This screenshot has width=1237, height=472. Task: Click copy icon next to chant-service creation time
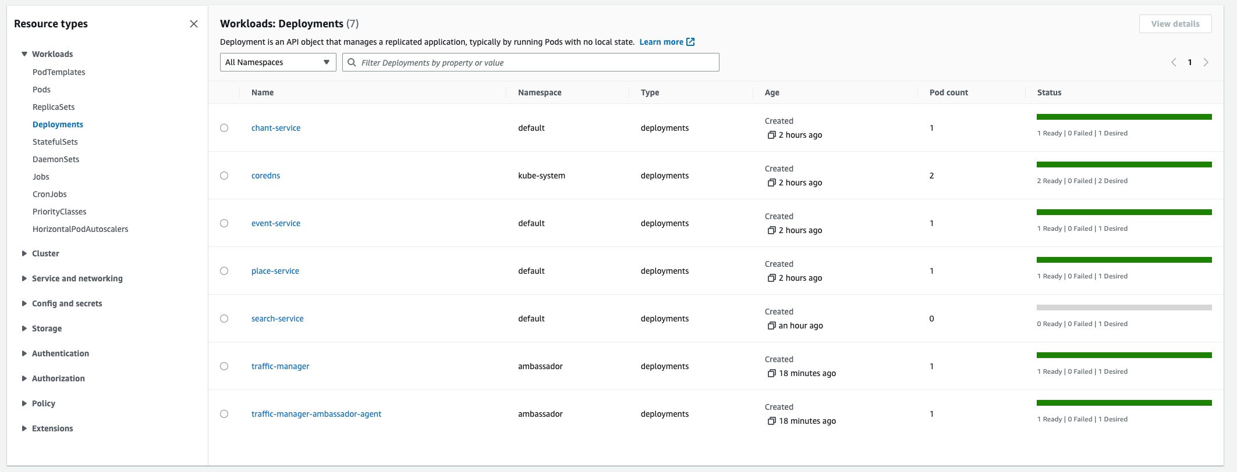pos(771,135)
